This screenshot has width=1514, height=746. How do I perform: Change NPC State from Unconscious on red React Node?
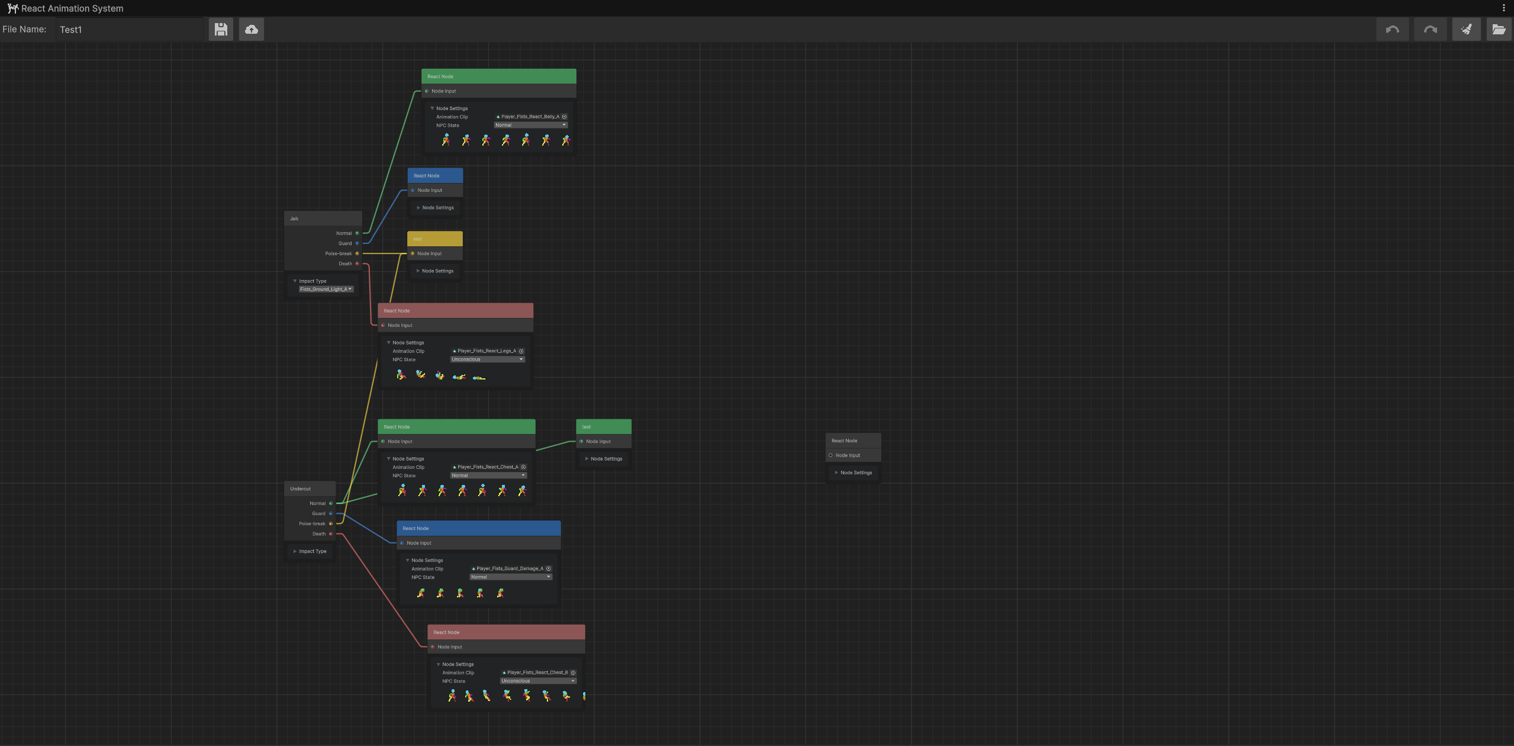487,359
